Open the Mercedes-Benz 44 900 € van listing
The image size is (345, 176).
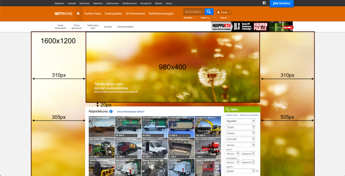[155, 148]
